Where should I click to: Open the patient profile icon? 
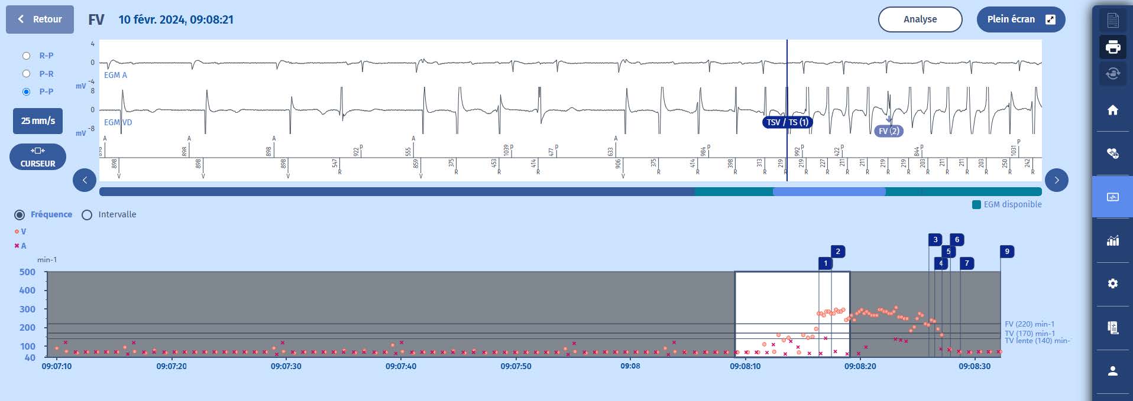click(x=1112, y=371)
